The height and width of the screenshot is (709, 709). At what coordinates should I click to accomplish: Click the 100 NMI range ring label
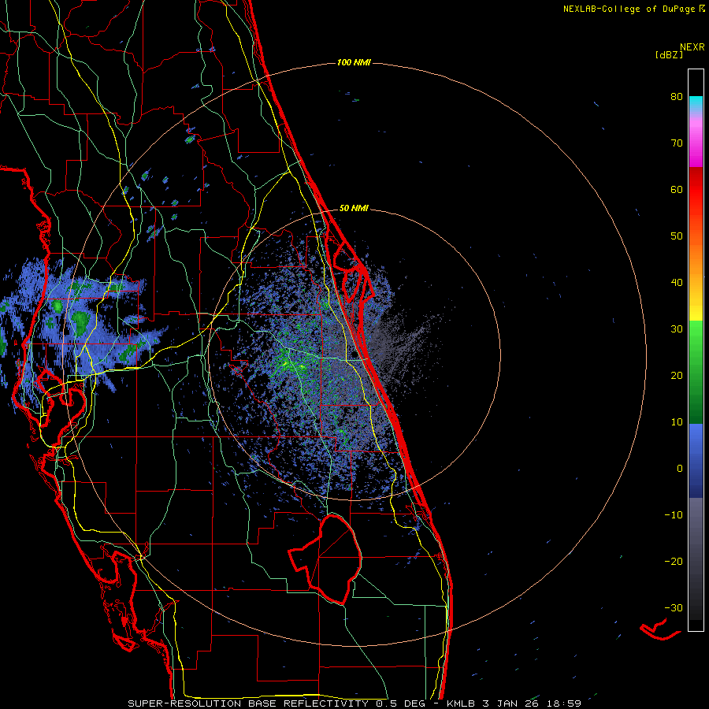pos(354,62)
